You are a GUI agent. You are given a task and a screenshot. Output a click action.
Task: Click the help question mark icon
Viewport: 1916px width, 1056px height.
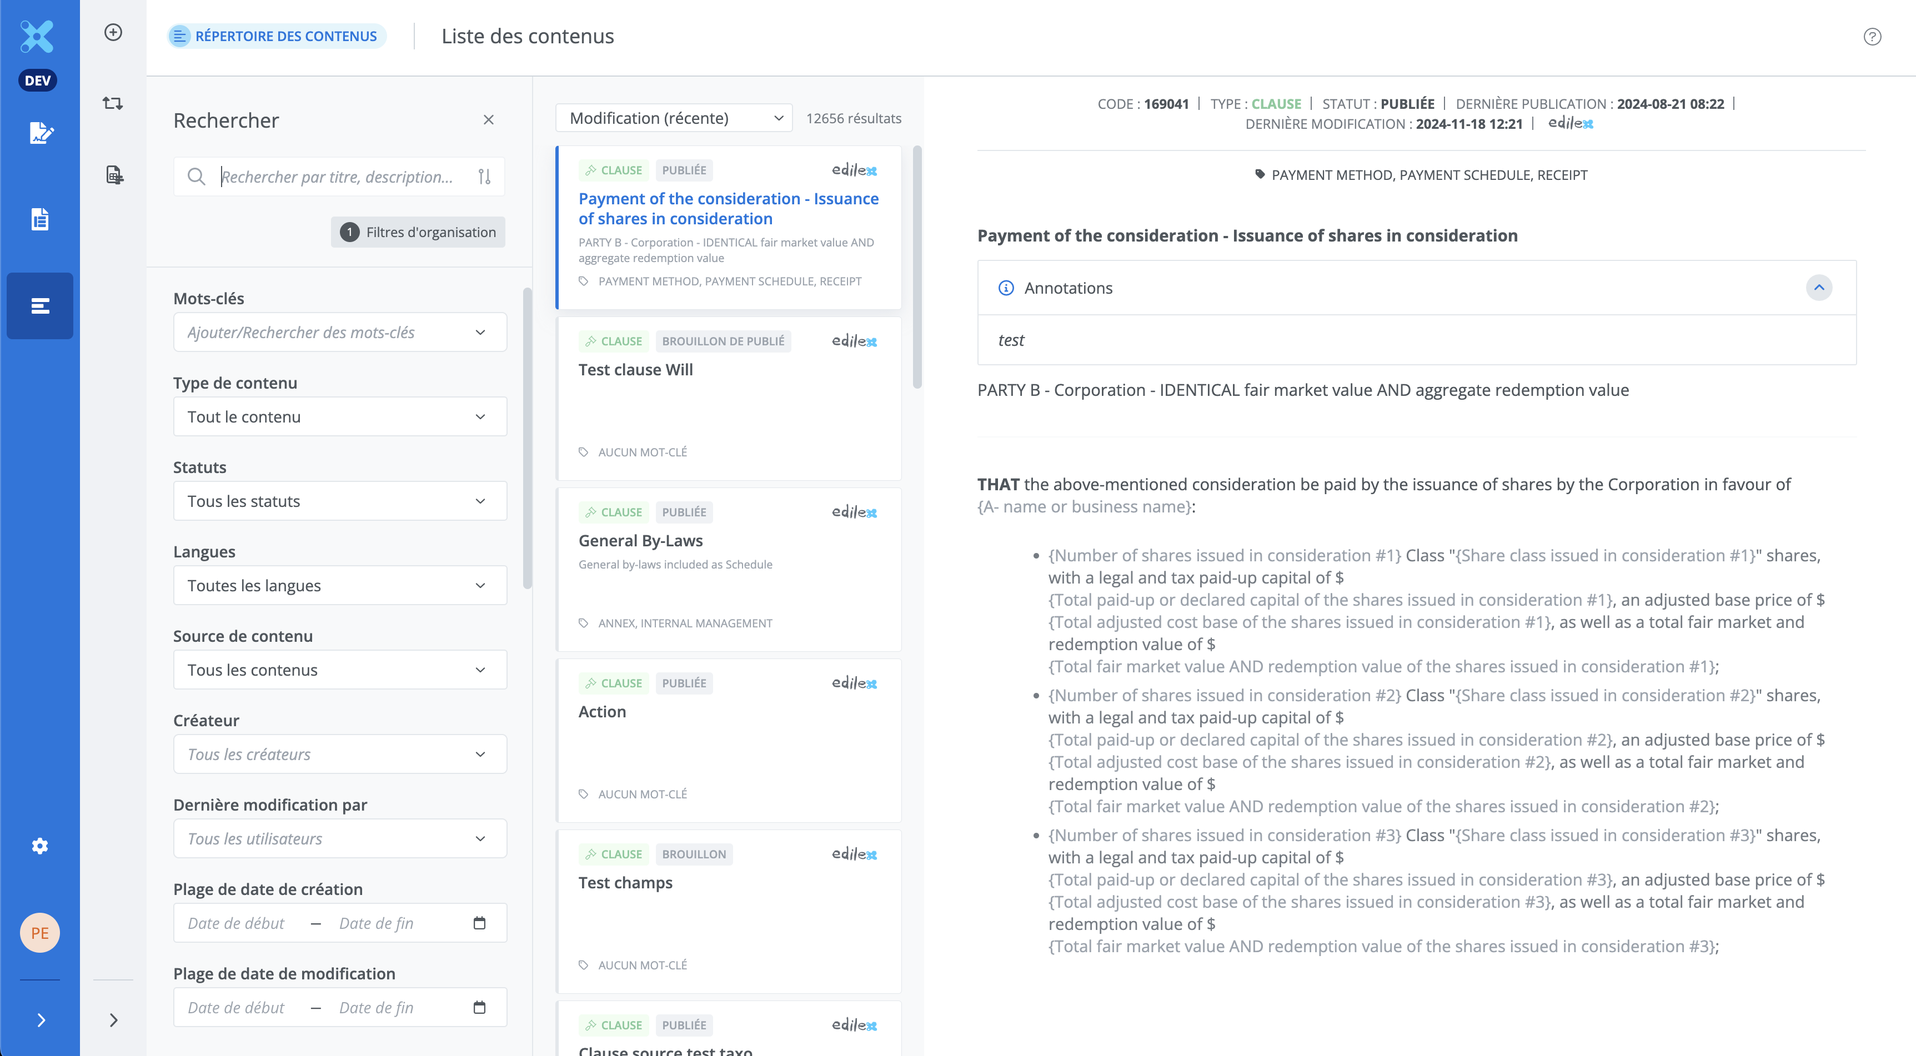1872,37
